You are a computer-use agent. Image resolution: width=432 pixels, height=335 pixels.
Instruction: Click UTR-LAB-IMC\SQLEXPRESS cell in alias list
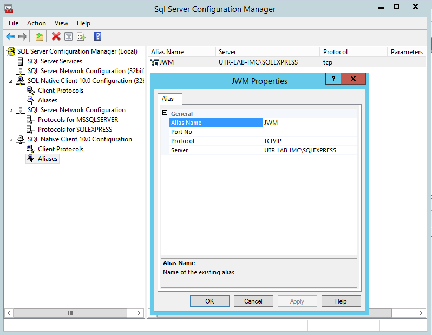258,62
